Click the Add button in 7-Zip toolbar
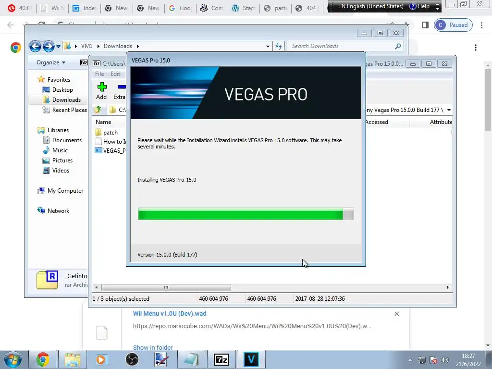Screen dimensions: 492x369 (102, 91)
